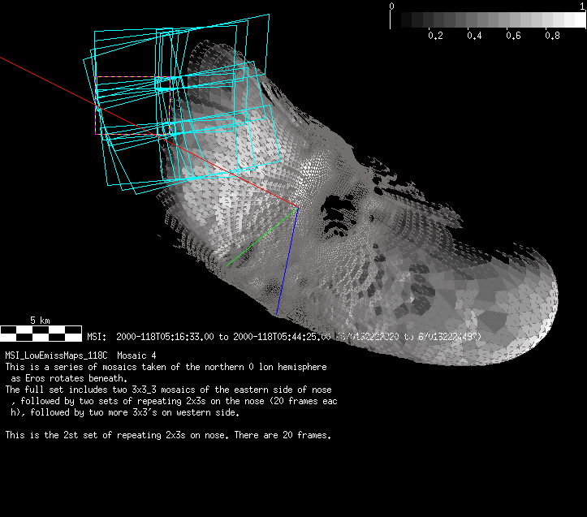Viewport: 587px width, 517px height.
Task: Click the yellow-magenta dashed footprint frame
Action: click(133, 106)
